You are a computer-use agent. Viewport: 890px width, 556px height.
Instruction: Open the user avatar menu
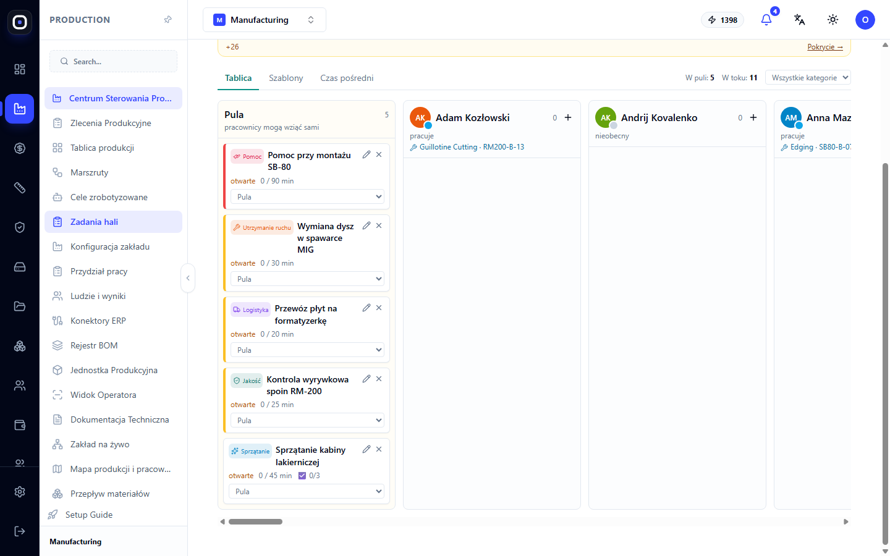(x=865, y=20)
